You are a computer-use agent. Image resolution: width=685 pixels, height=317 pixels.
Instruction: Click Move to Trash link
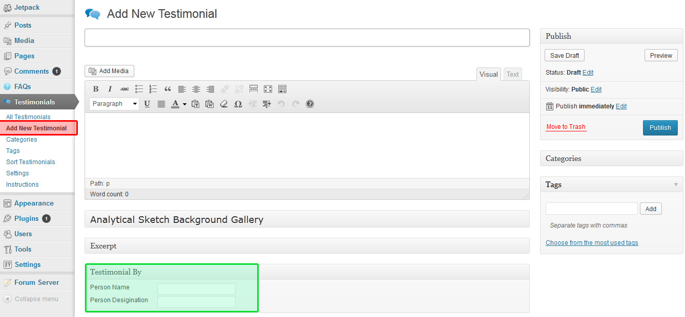coord(566,127)
